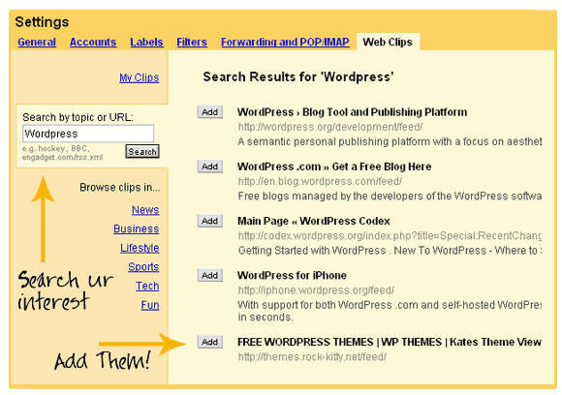The image size is (562, 395).
Task: Click the en.blog.wordpress.com/feed URL
Action: (x=320, y=181)
